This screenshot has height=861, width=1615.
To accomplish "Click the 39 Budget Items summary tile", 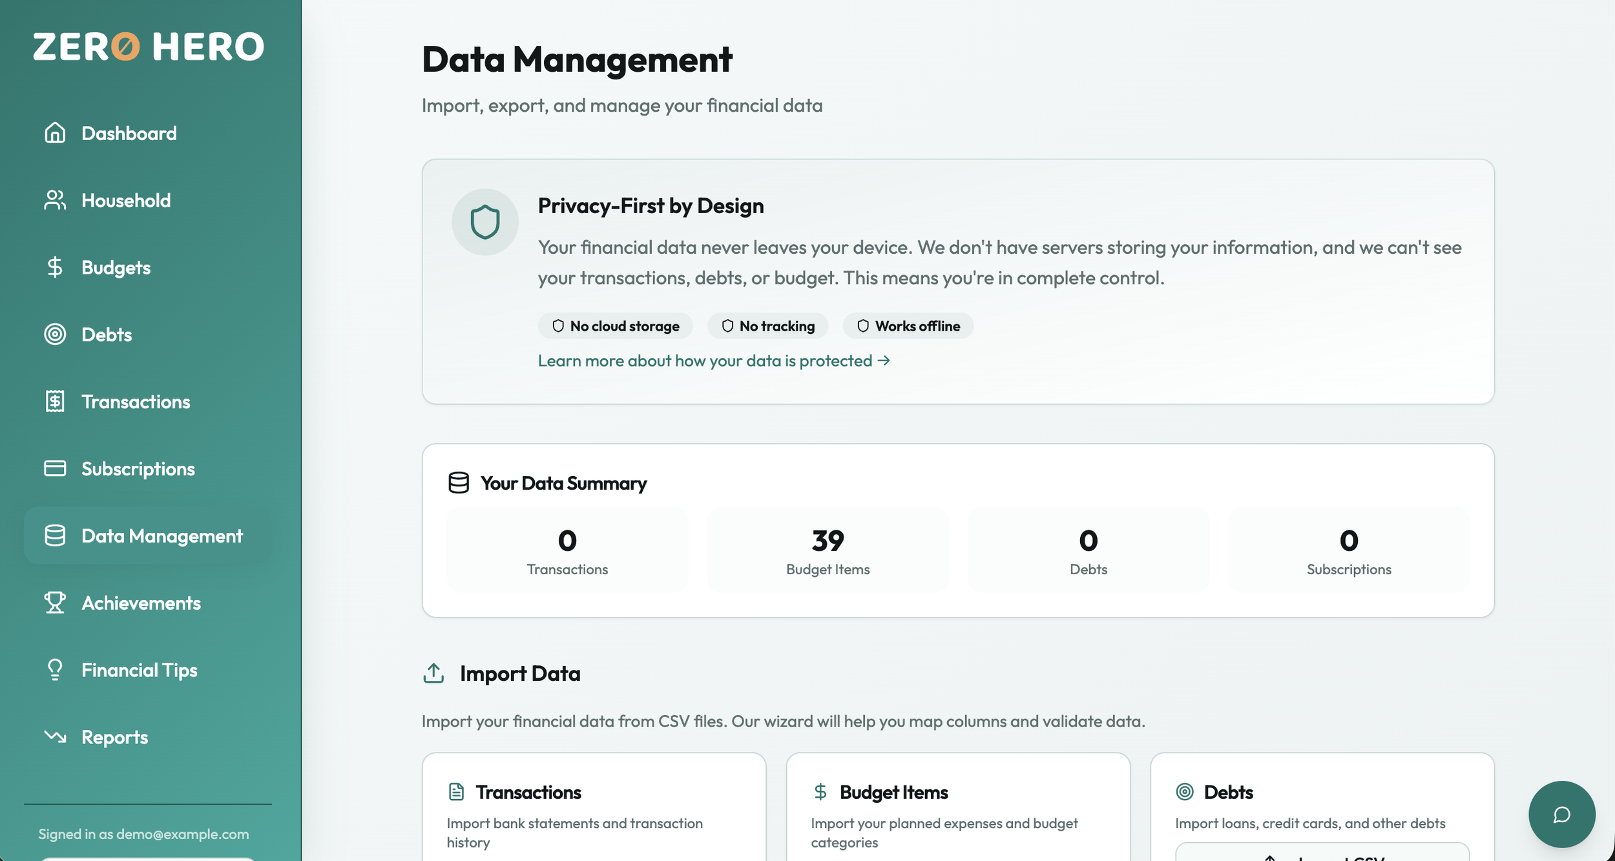I will pyautogui.click(x=828, y=550).
